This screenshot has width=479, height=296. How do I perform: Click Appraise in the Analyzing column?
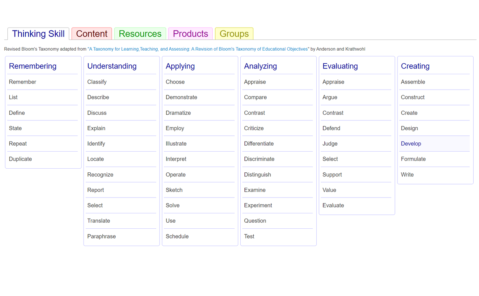[255, 82]
